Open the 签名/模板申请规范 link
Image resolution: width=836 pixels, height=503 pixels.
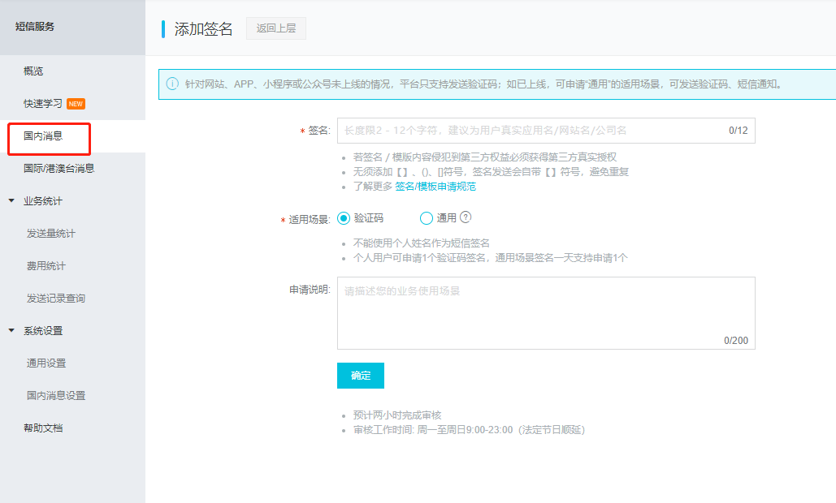coord(435,187)
